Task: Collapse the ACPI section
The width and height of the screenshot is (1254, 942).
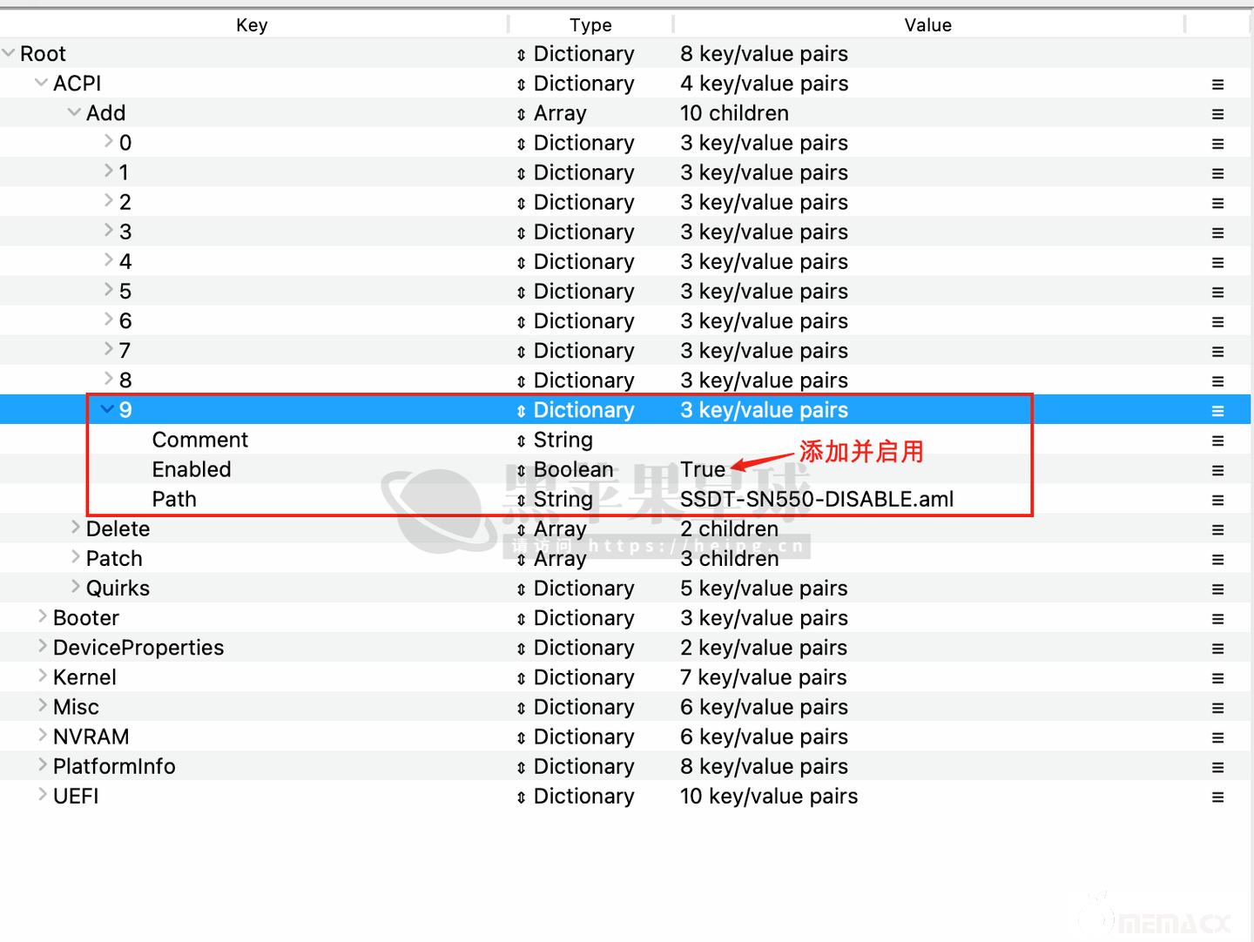Action: 41,84
